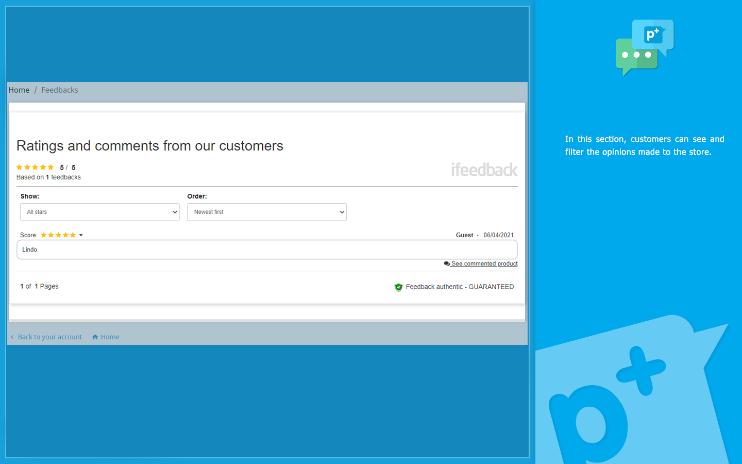Go Back to your account

[50, 337]
